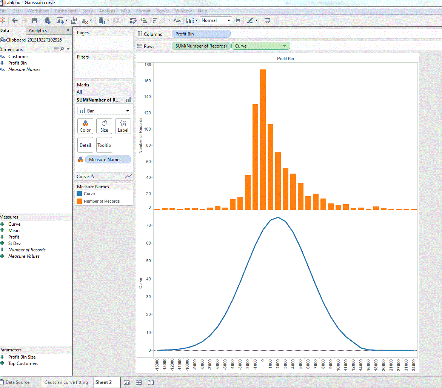Click the Presentation Mode toolbar icon

pos(267,20)
